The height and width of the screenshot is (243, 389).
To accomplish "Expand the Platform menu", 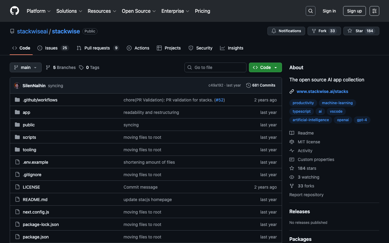I will pyautogui.click(x=39, y=11).
